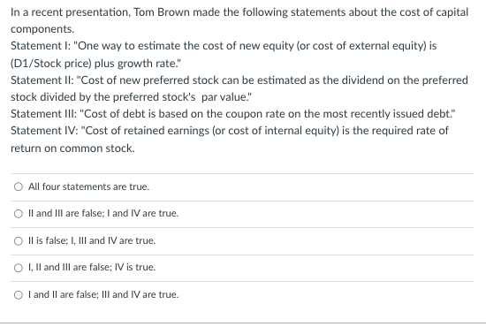Click answer text 'II is false; I, III and IV are true.'

point(92,240)
